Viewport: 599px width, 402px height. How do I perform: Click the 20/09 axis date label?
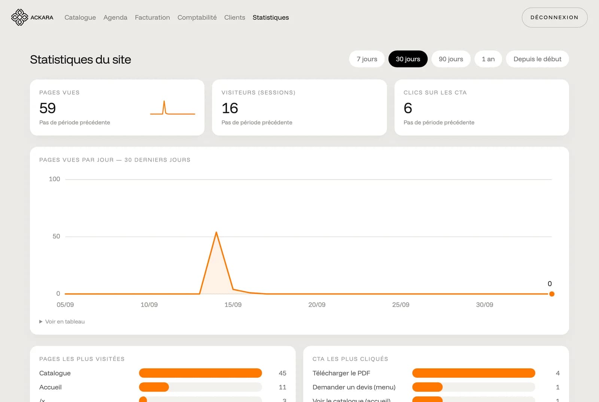point(317,305)
